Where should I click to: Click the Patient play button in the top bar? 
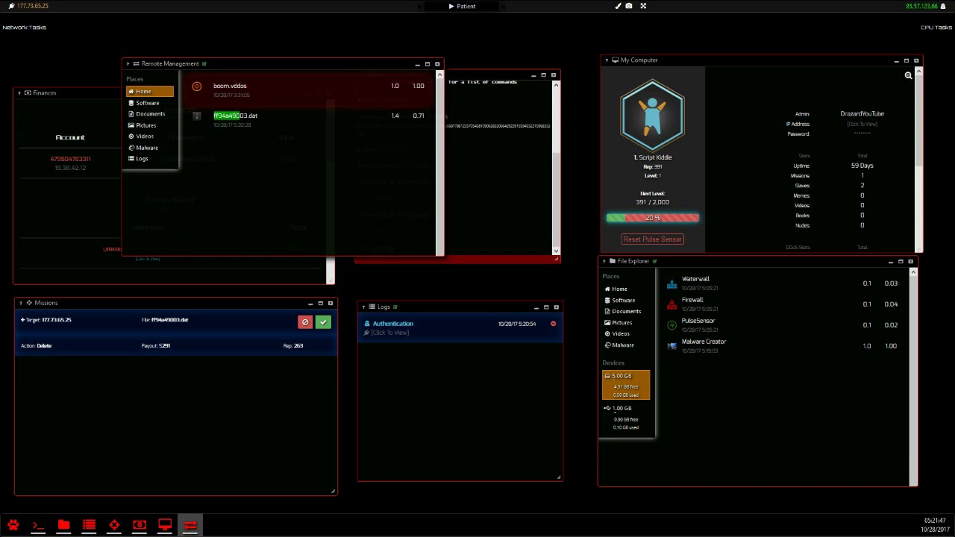463,6
